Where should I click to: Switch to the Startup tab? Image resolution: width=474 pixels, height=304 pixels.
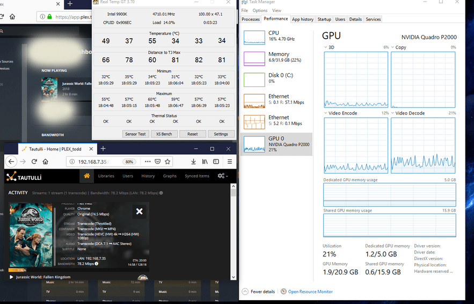tap(324, 19)
